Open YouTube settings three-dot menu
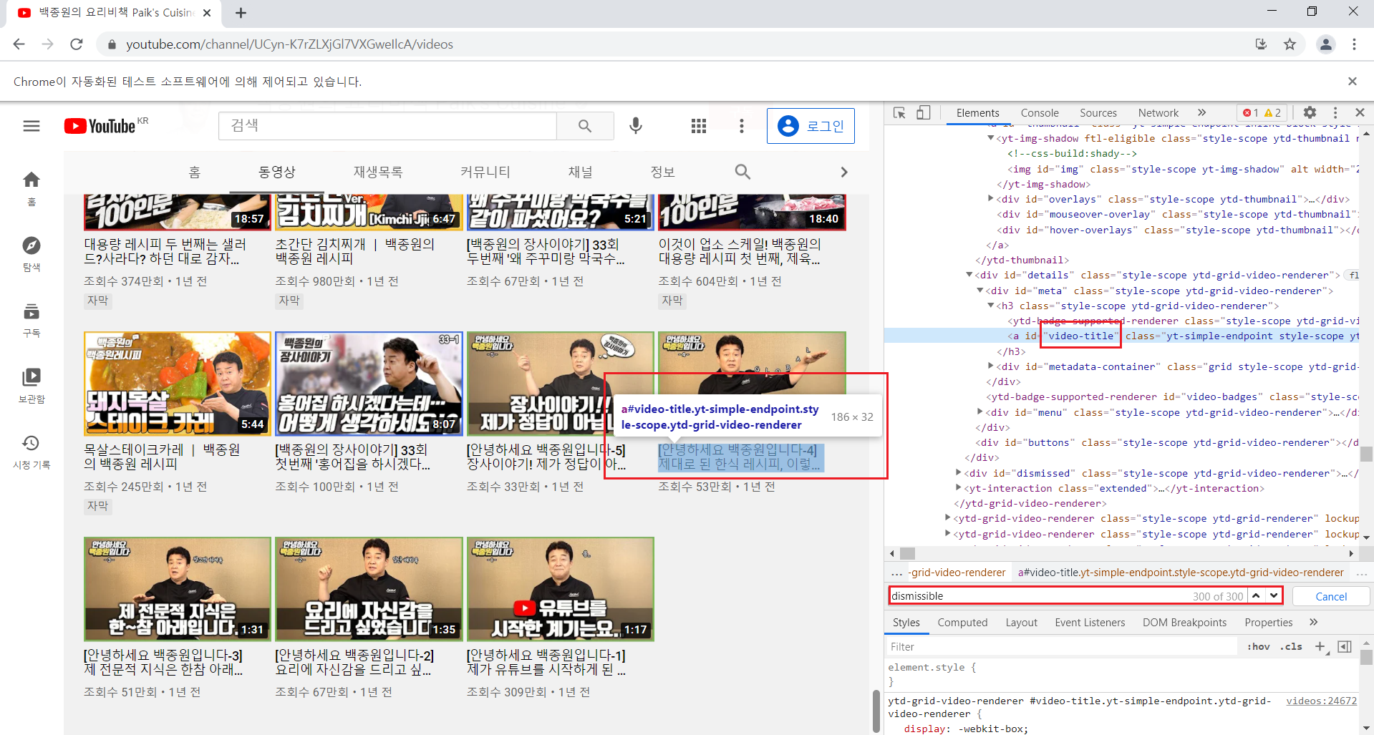The width and height of the screenshot is (1374, 735). (x=742, y=126)
